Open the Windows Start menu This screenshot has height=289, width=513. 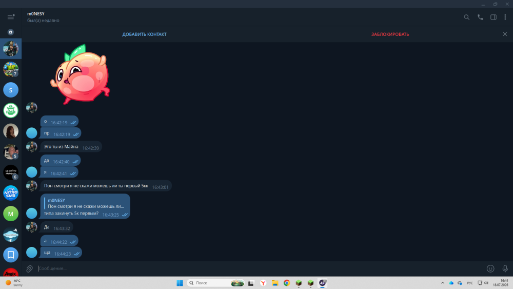pos(180,283)
